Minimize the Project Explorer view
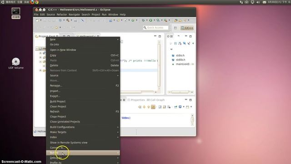This screenshot has height=164, width=291. [64, 36]
